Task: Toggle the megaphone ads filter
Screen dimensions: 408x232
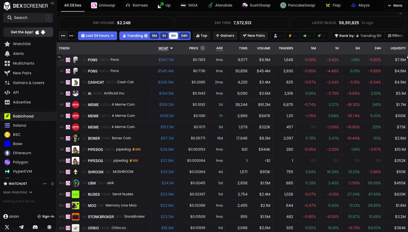Action: (x=307, y=36)
